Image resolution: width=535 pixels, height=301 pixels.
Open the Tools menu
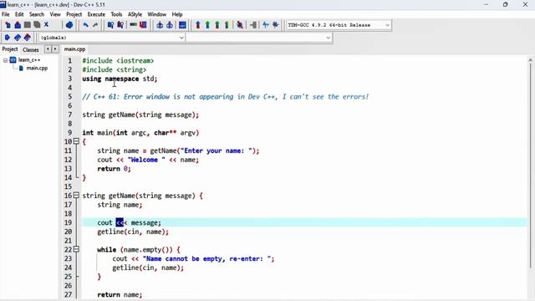tap(116, 14)
